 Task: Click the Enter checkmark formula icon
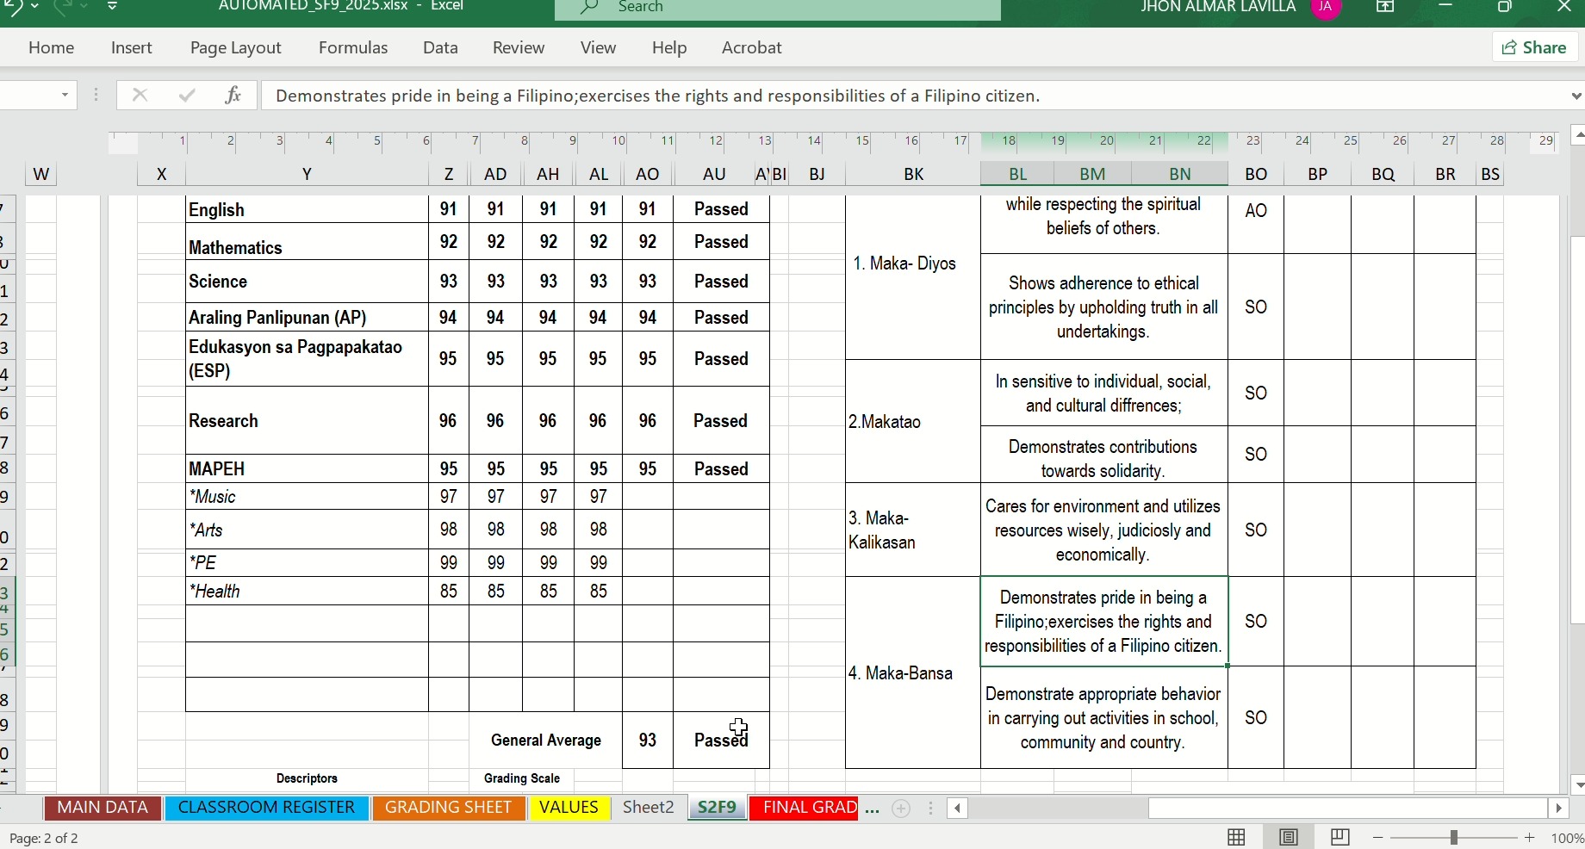tap(187, 96)
